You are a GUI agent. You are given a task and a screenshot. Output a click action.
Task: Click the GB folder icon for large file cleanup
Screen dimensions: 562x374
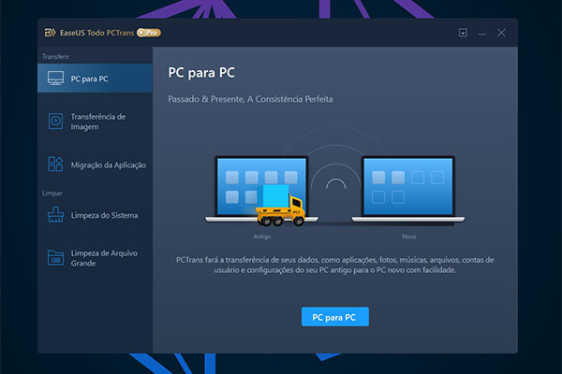click(x=55, y=258)
